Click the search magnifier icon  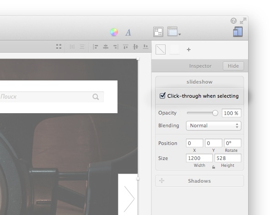tap(96, 97)
